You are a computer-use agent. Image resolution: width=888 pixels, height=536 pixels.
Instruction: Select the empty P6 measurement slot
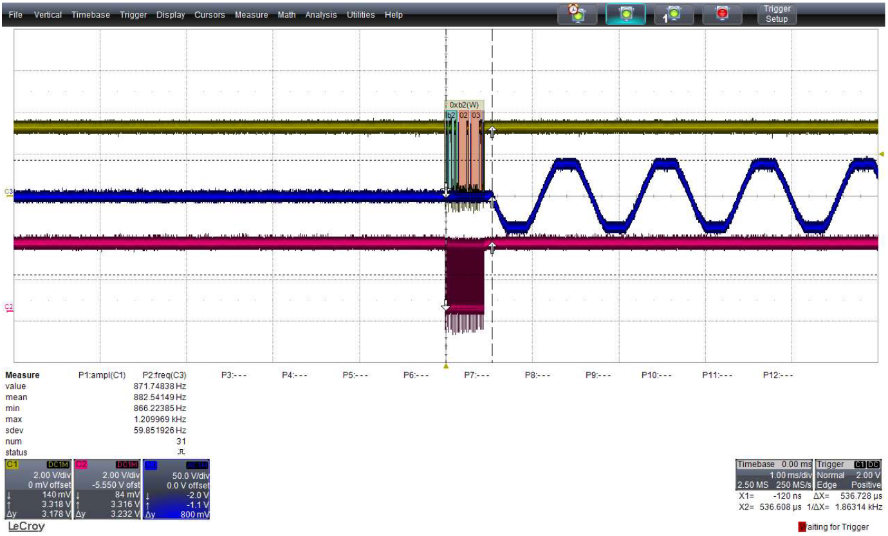click(x=416, y=375)
